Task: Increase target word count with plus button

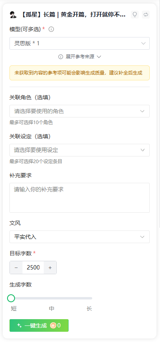Action: (50, 268)
